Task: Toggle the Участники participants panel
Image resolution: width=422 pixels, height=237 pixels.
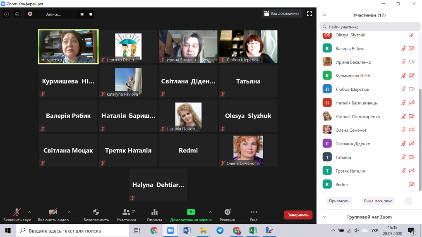Action: tap(126, 215)
